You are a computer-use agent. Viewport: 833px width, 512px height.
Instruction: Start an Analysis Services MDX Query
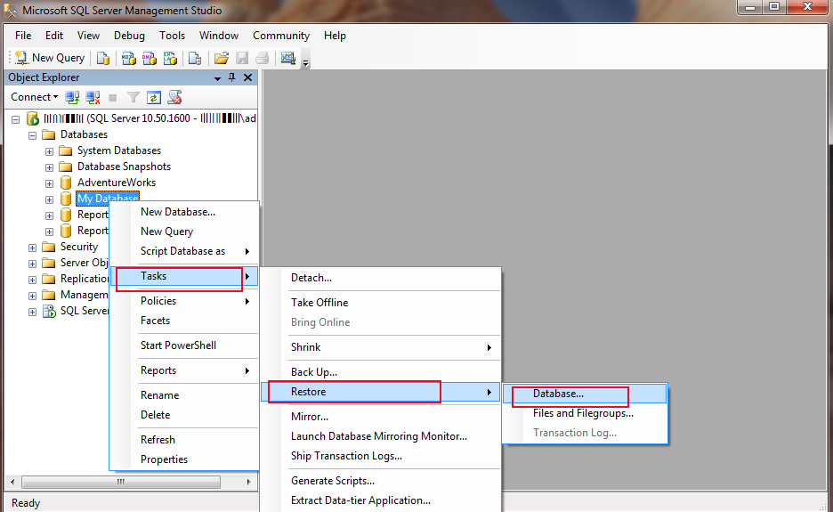pyautogui.click(x=128, y=58)
